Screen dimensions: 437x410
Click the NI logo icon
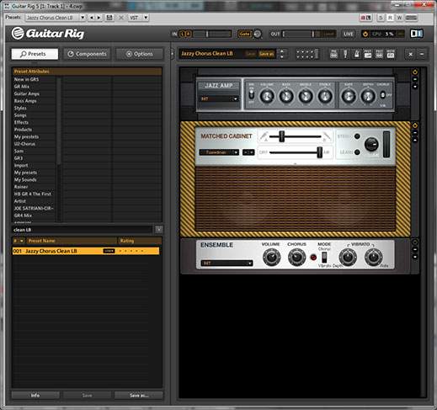417,34
